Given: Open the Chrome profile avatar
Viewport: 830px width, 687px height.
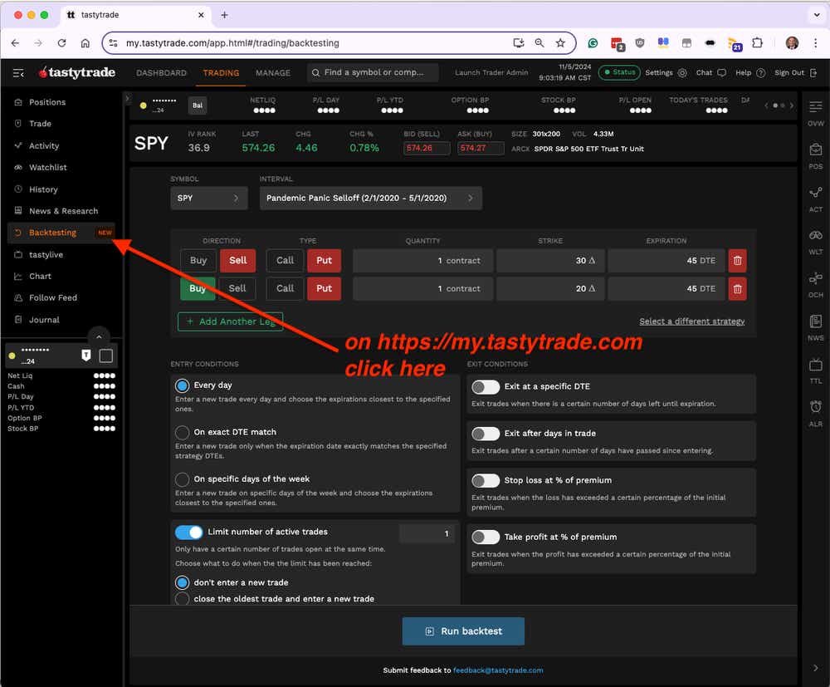Looking at the screenshot, I should [792, 43].
